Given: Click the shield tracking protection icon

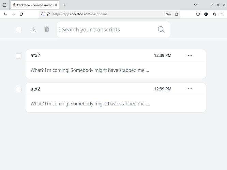Looking at the screenshot, I should (43, 14).
